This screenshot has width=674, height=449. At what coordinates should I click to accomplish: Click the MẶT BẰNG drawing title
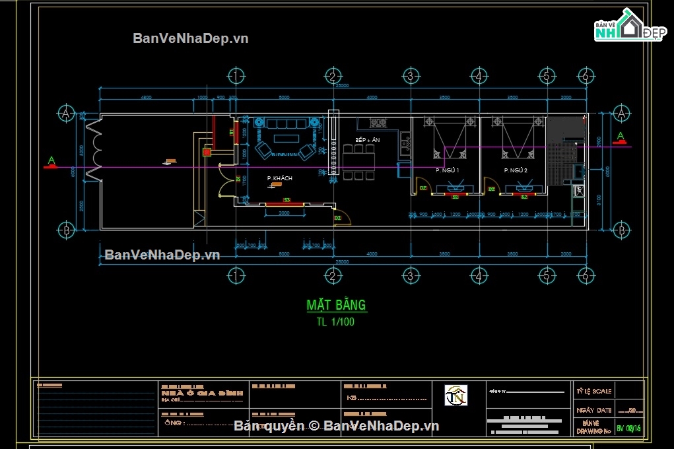336,305
